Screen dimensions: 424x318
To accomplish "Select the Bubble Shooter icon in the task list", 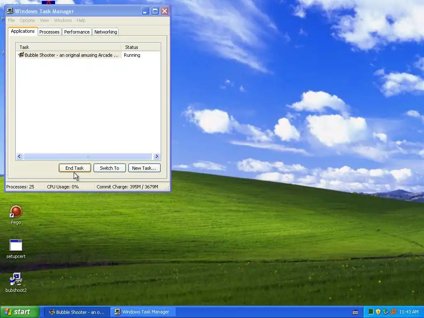I will coord(21,55).
